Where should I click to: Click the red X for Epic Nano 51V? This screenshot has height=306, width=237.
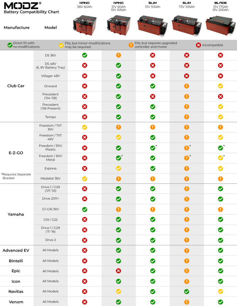118,271
